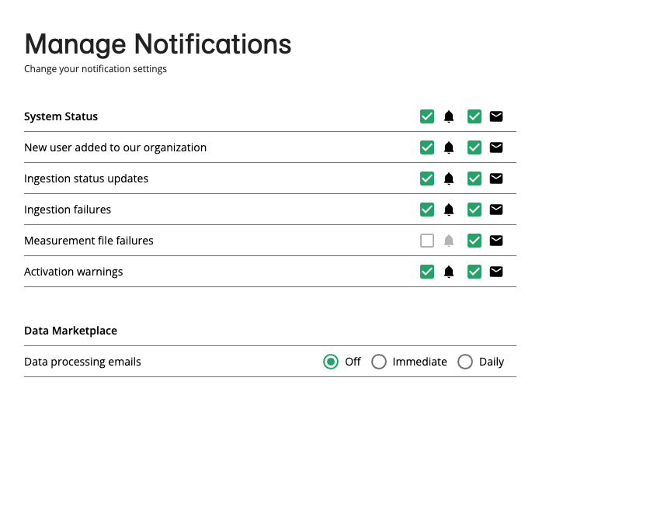The image size is (657, 513).
Task: Click the bell icon for System Status
Action: pos(449,116)
